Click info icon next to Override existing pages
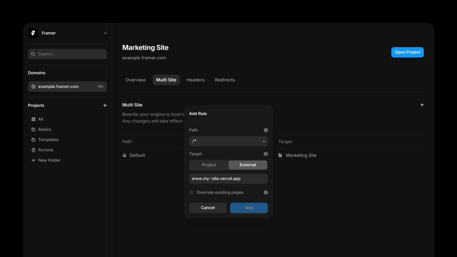 click(266, 192)
